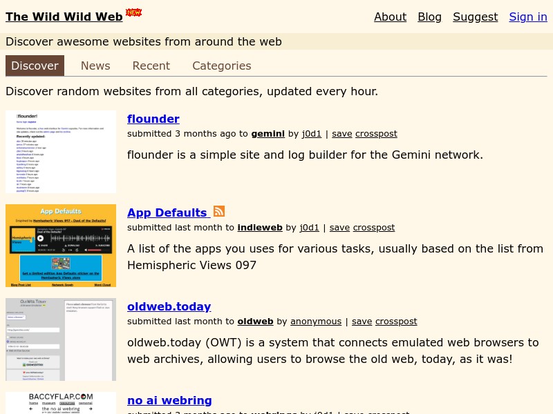Click the App Defaults site thumbnail
The height and width of the screenshot is (414, 553).
[x=61, y=246]
